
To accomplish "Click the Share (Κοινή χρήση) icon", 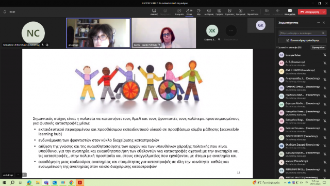I will pos(290,12).
